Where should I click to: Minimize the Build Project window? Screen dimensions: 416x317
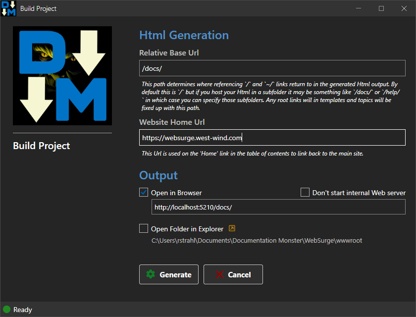[359, 8]
